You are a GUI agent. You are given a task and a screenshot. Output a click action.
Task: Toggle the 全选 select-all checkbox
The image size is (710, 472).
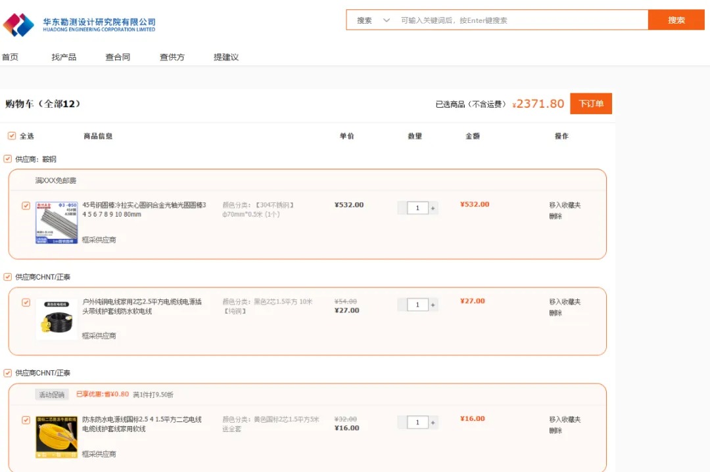click(12, 136)
